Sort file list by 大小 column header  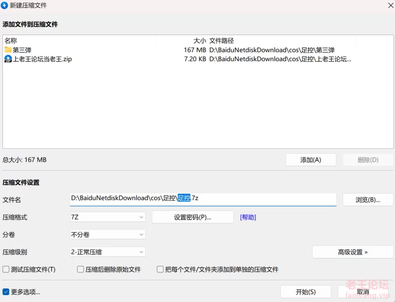(199, 41)
